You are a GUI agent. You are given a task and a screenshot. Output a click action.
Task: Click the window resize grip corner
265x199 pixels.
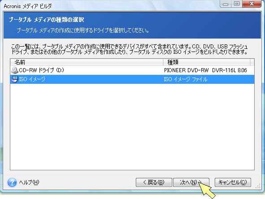click(258, 186)
